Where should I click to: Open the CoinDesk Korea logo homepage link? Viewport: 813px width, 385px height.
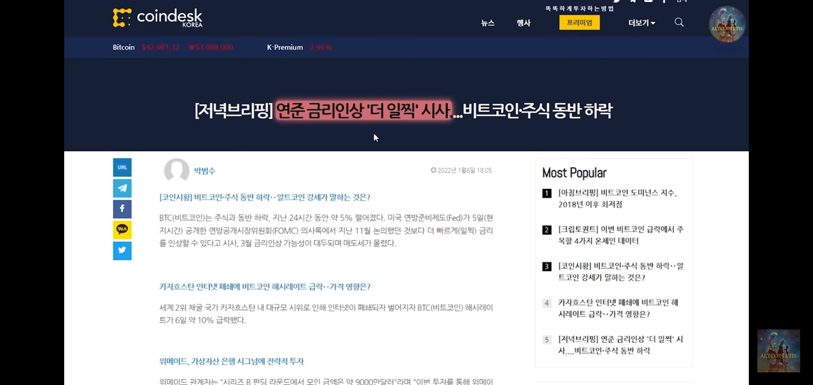point(157,17)
